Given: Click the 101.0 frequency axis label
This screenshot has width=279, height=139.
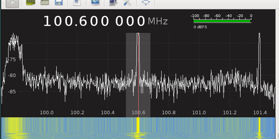Looking at the screenshot, I should (199, 113).
